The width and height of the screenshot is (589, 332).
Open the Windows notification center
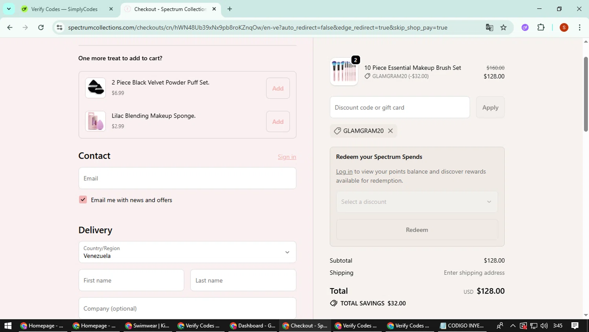coord(575,326)
